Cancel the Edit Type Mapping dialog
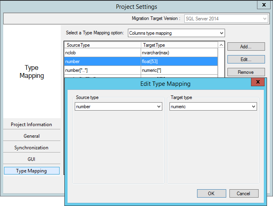 click(x=243, y=193)
